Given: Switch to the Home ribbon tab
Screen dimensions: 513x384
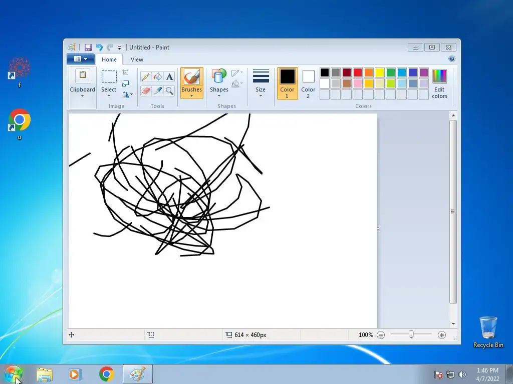Looking at the screenshot, I should (x=109, y=59).
